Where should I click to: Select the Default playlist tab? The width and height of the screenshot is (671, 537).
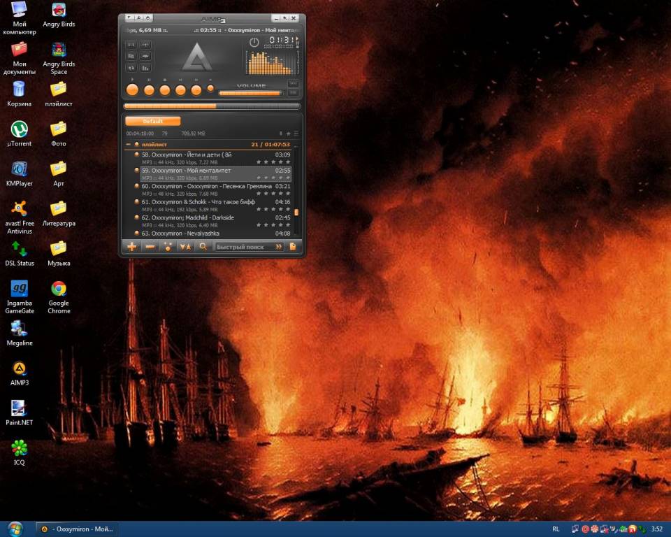pyautogui.click(x=153, y=121)
